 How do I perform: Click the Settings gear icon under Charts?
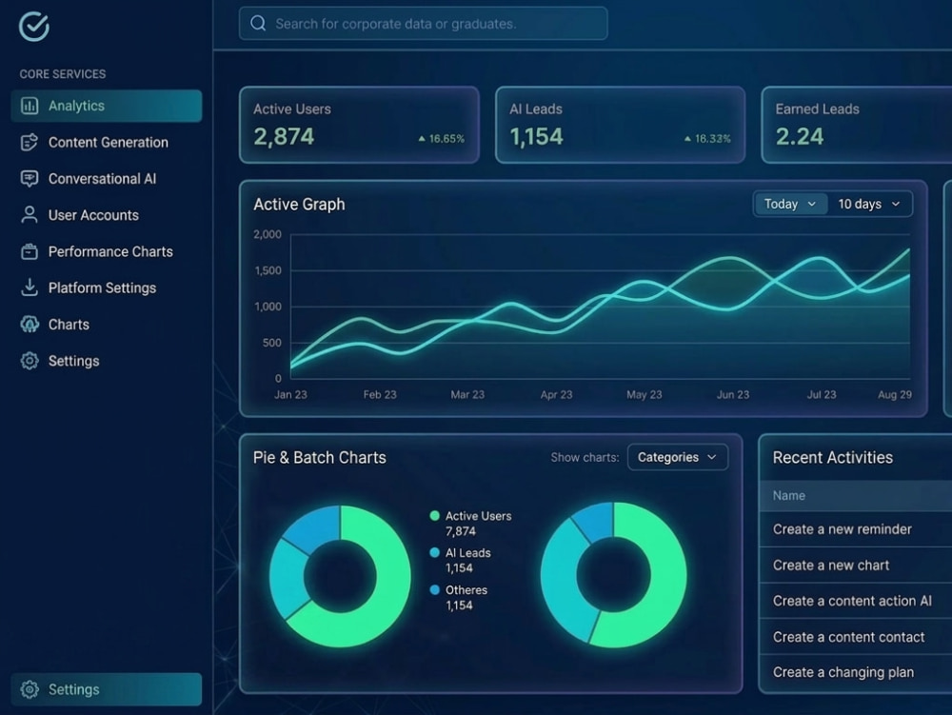(x=30, y=361)
